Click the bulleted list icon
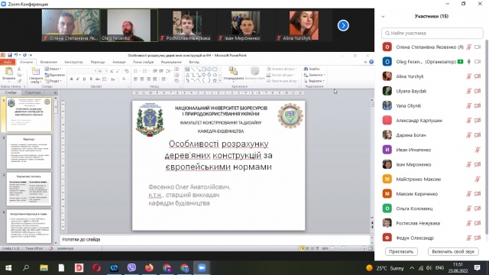 click(136, 71)
